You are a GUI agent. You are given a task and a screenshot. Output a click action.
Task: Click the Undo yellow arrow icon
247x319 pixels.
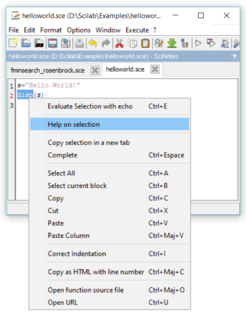93,43
